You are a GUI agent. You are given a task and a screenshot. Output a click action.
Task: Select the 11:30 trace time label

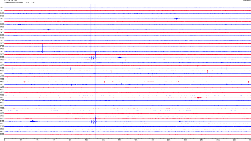pyautogui.click(x=2, y=71)
